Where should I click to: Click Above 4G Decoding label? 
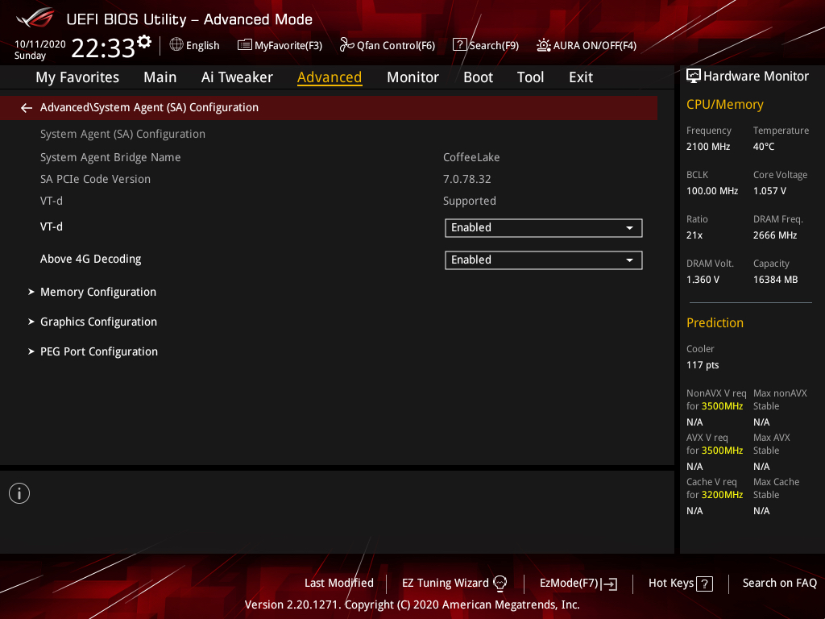coord(90,259)
